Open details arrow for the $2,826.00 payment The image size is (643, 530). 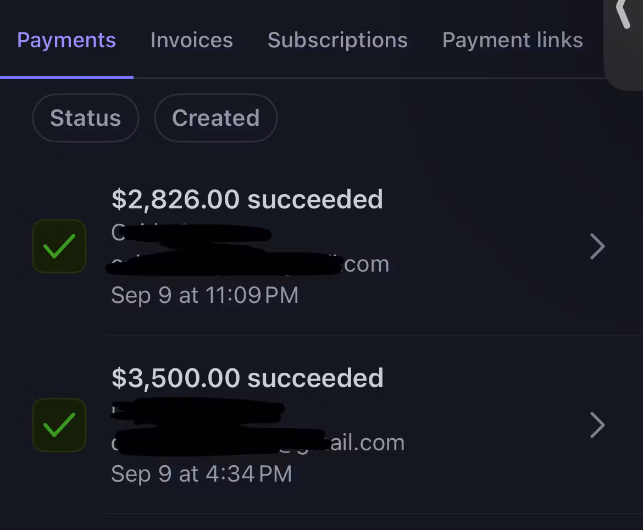click(597, 246)
